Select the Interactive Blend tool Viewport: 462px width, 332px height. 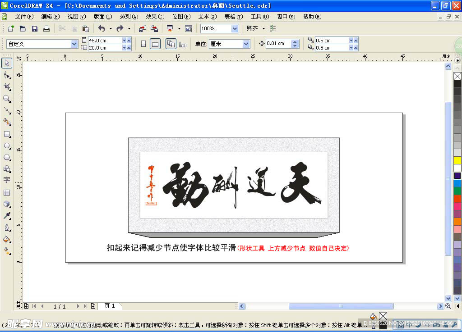pos(7,204)
